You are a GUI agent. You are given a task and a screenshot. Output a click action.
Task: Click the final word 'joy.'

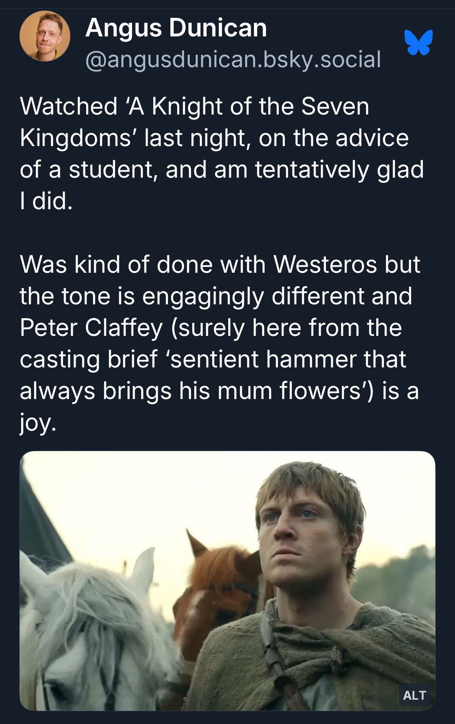(38, 423)
